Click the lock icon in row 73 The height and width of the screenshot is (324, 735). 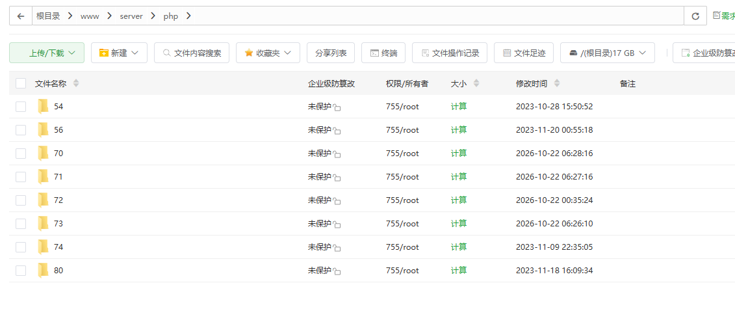pos(337,225)
